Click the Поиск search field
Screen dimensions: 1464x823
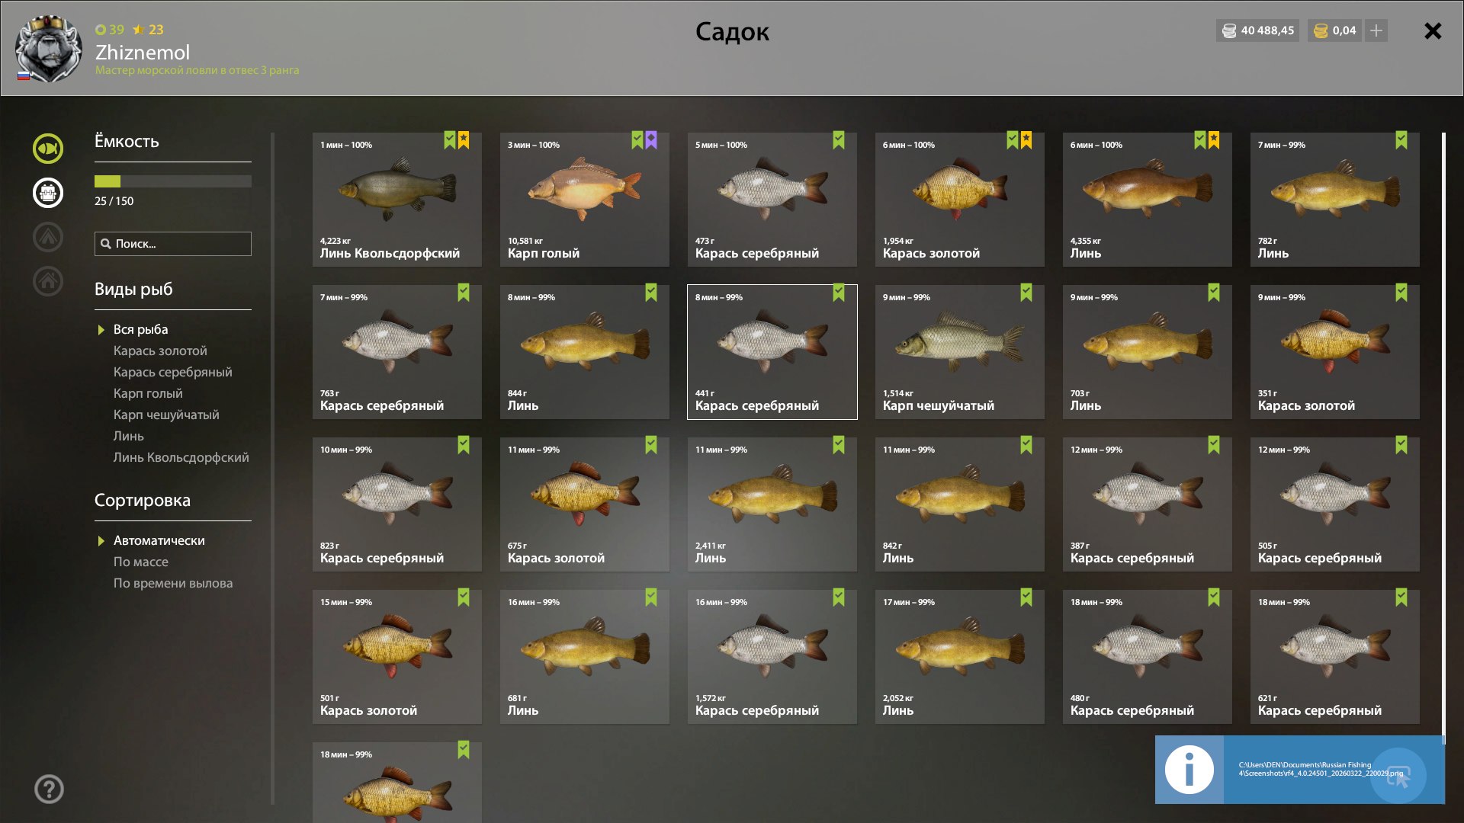(x=173, y=244)
